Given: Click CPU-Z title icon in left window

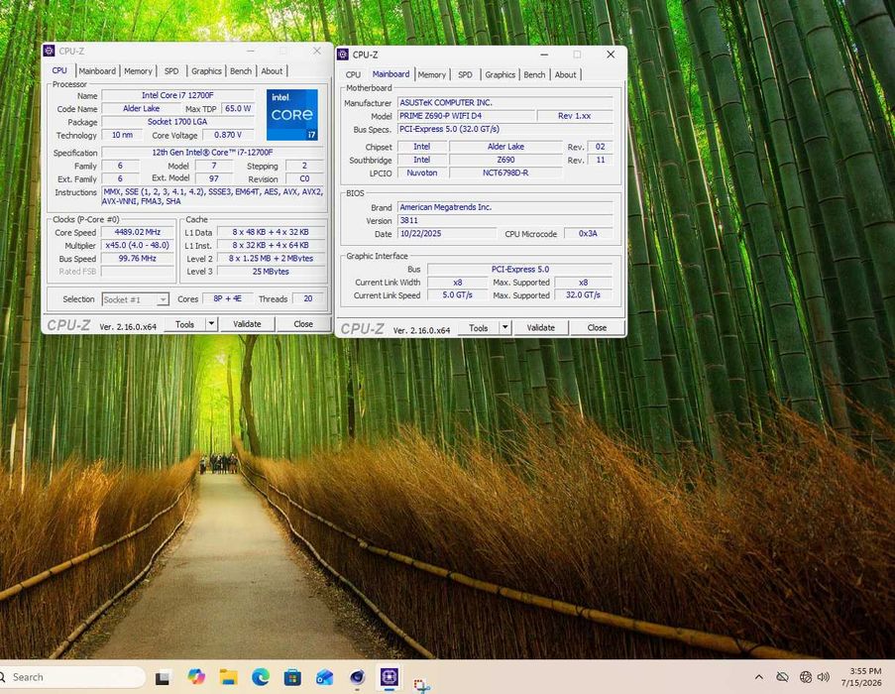Looking at the screenshot, I should click(50, 51).
